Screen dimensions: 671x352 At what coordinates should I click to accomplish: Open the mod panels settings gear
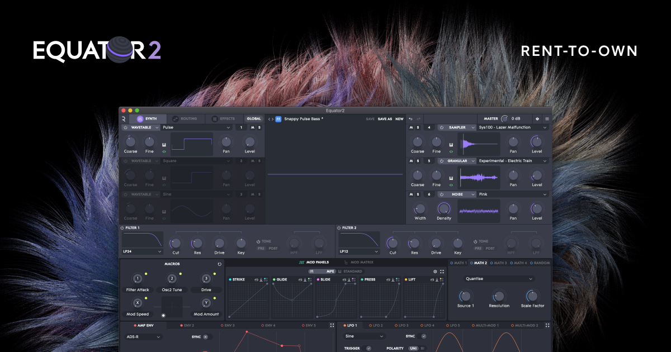pos(435,272)
